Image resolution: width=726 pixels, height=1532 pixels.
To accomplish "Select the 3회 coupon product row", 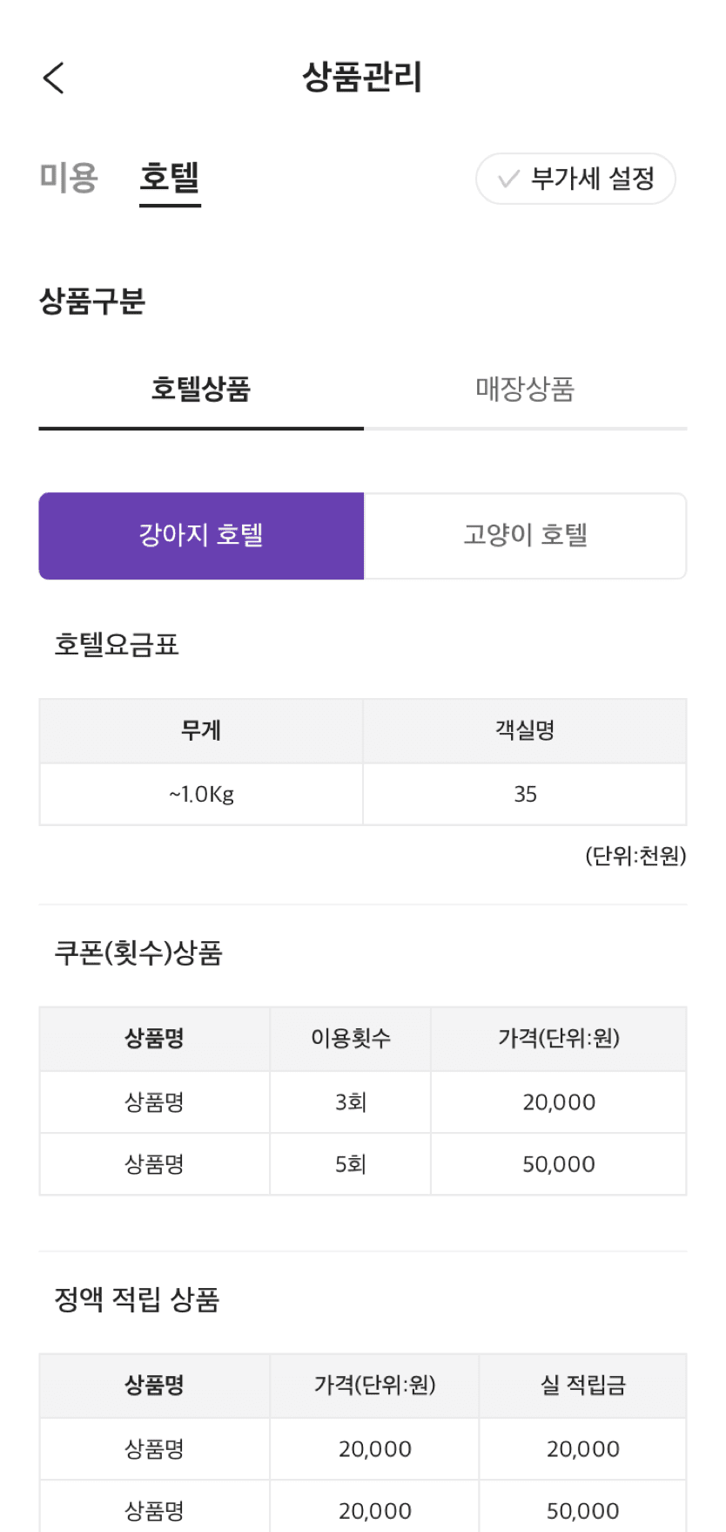I will coord(351,1102).
